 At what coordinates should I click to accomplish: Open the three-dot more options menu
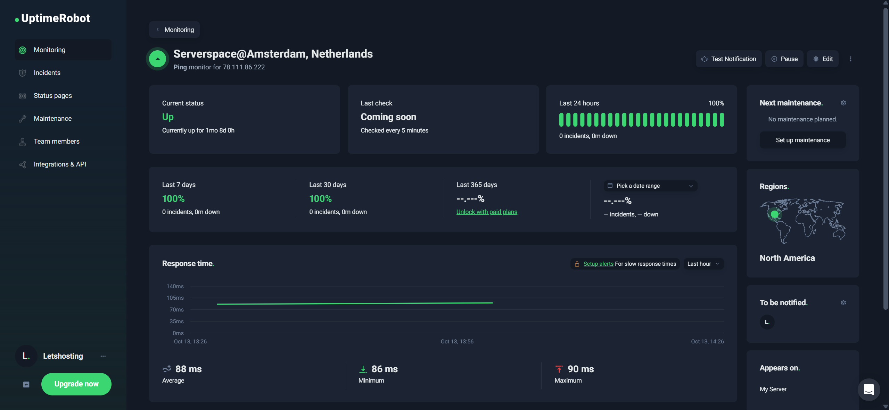click(x=850, y=59)
